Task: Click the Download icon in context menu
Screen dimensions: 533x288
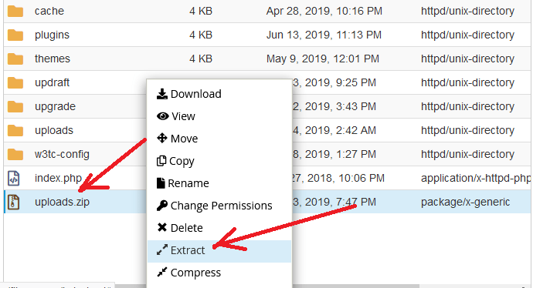Action: tap(162, 94)
